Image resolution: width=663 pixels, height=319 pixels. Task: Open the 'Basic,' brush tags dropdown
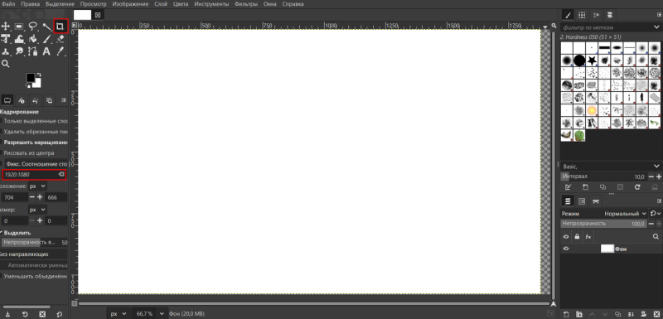click(x=610, y=167)
